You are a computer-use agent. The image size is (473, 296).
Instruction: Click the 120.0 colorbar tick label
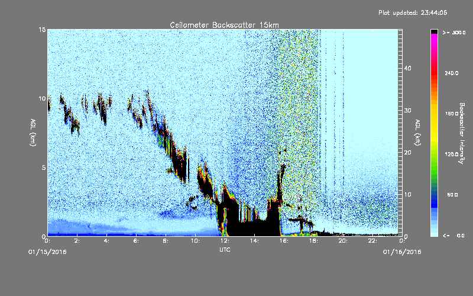tap(452, 155)
